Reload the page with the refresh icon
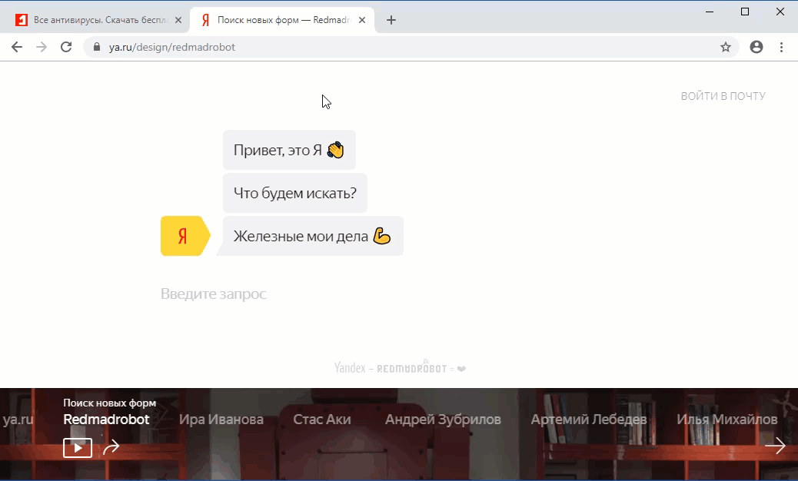The width and height of the screenshot is (798, 481). point(65,47)
